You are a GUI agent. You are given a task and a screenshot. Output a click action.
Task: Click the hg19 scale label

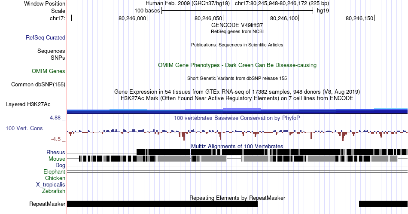323,11
